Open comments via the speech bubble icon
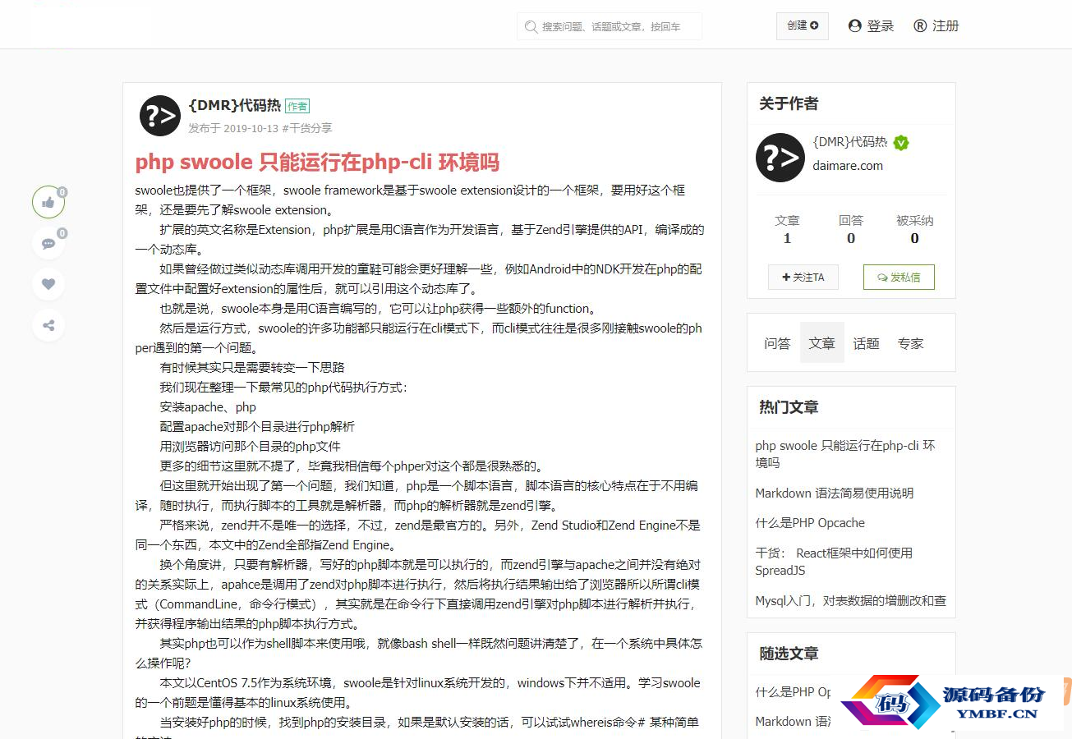The width and height of the screenshot is (1072, 739). [48, 243]
